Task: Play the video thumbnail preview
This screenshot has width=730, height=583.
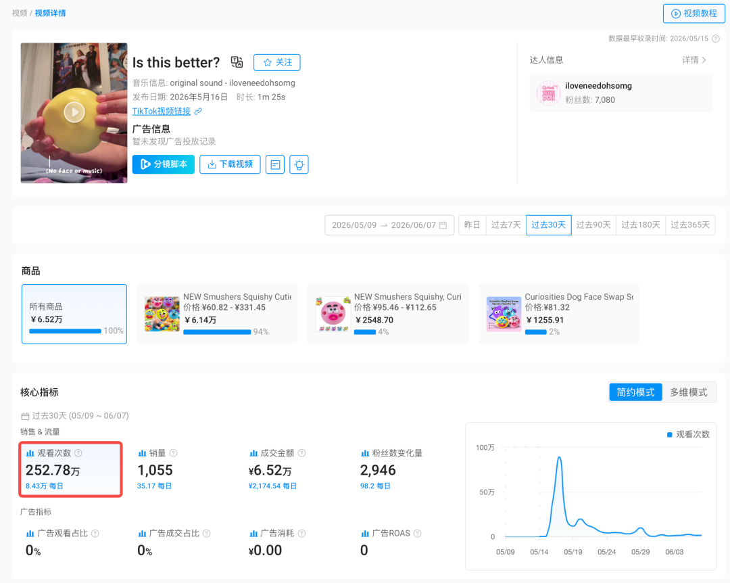Action: pyautogui.click(x=74, y=112)
